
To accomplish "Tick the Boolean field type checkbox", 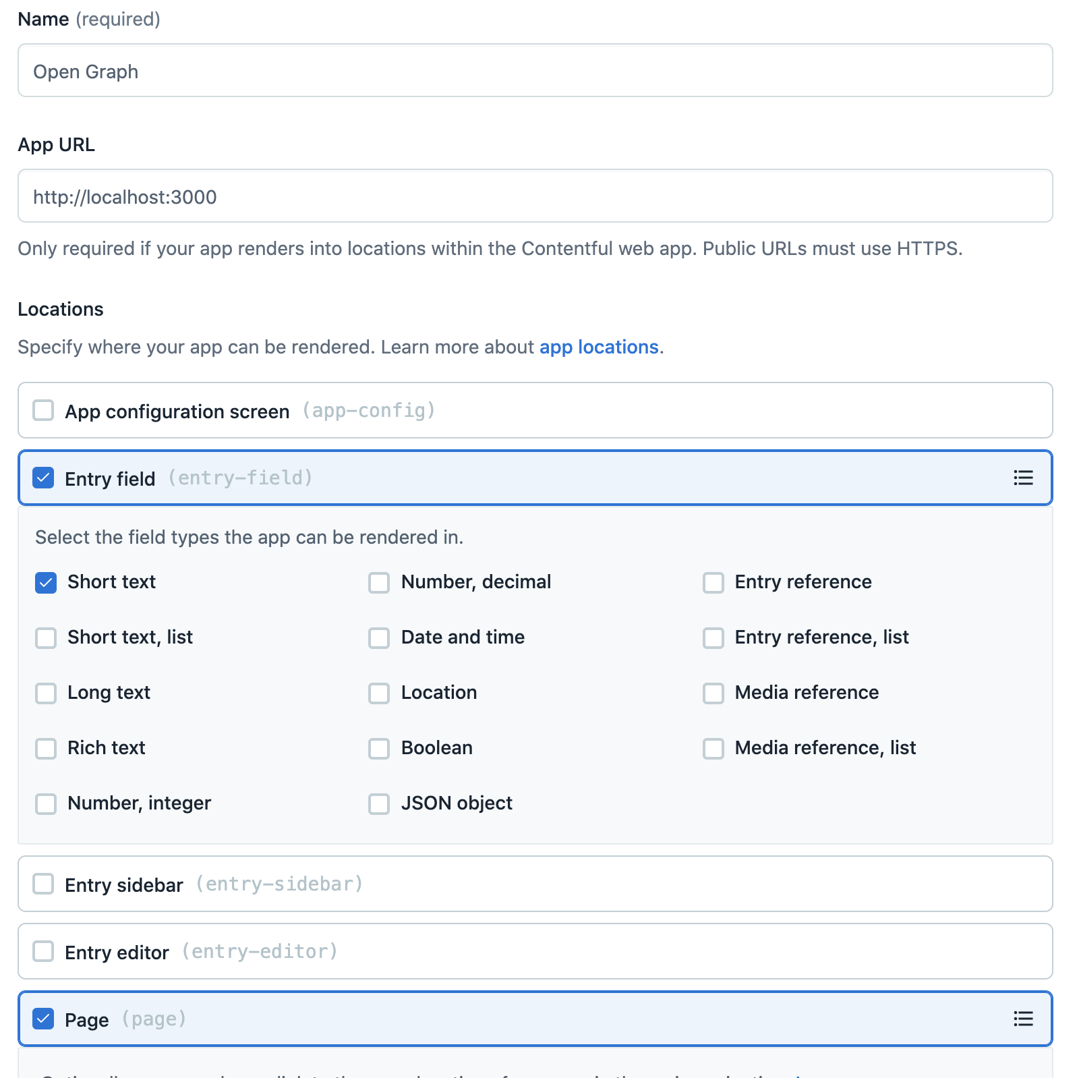I will coord(379,748).
